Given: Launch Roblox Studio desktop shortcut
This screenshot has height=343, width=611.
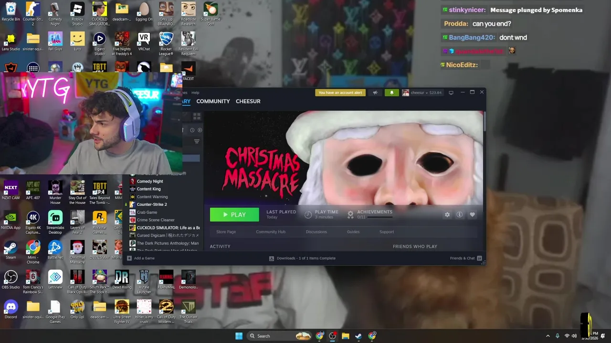Looking at the screenshot, I should (77, 14).
